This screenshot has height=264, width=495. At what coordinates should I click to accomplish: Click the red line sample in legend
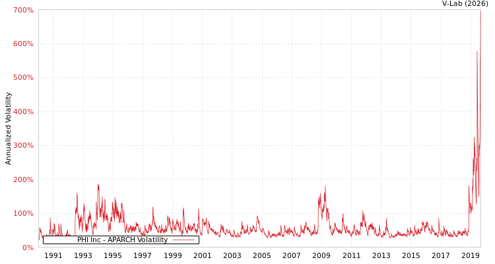coord(183,240)
